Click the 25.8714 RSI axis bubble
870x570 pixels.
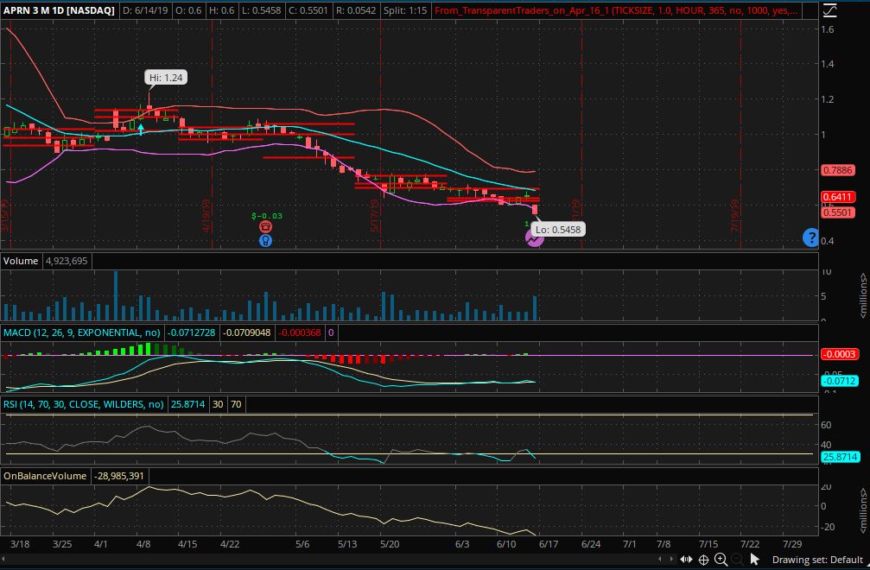[841, 457]
